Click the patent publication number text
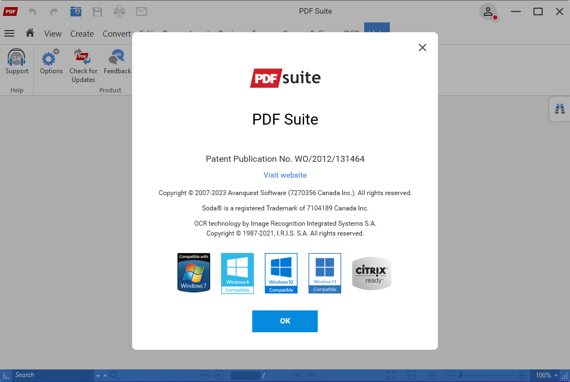 click(285, 159)
